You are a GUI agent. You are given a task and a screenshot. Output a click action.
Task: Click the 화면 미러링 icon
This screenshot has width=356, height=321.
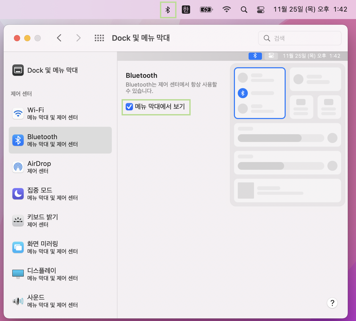18,247
